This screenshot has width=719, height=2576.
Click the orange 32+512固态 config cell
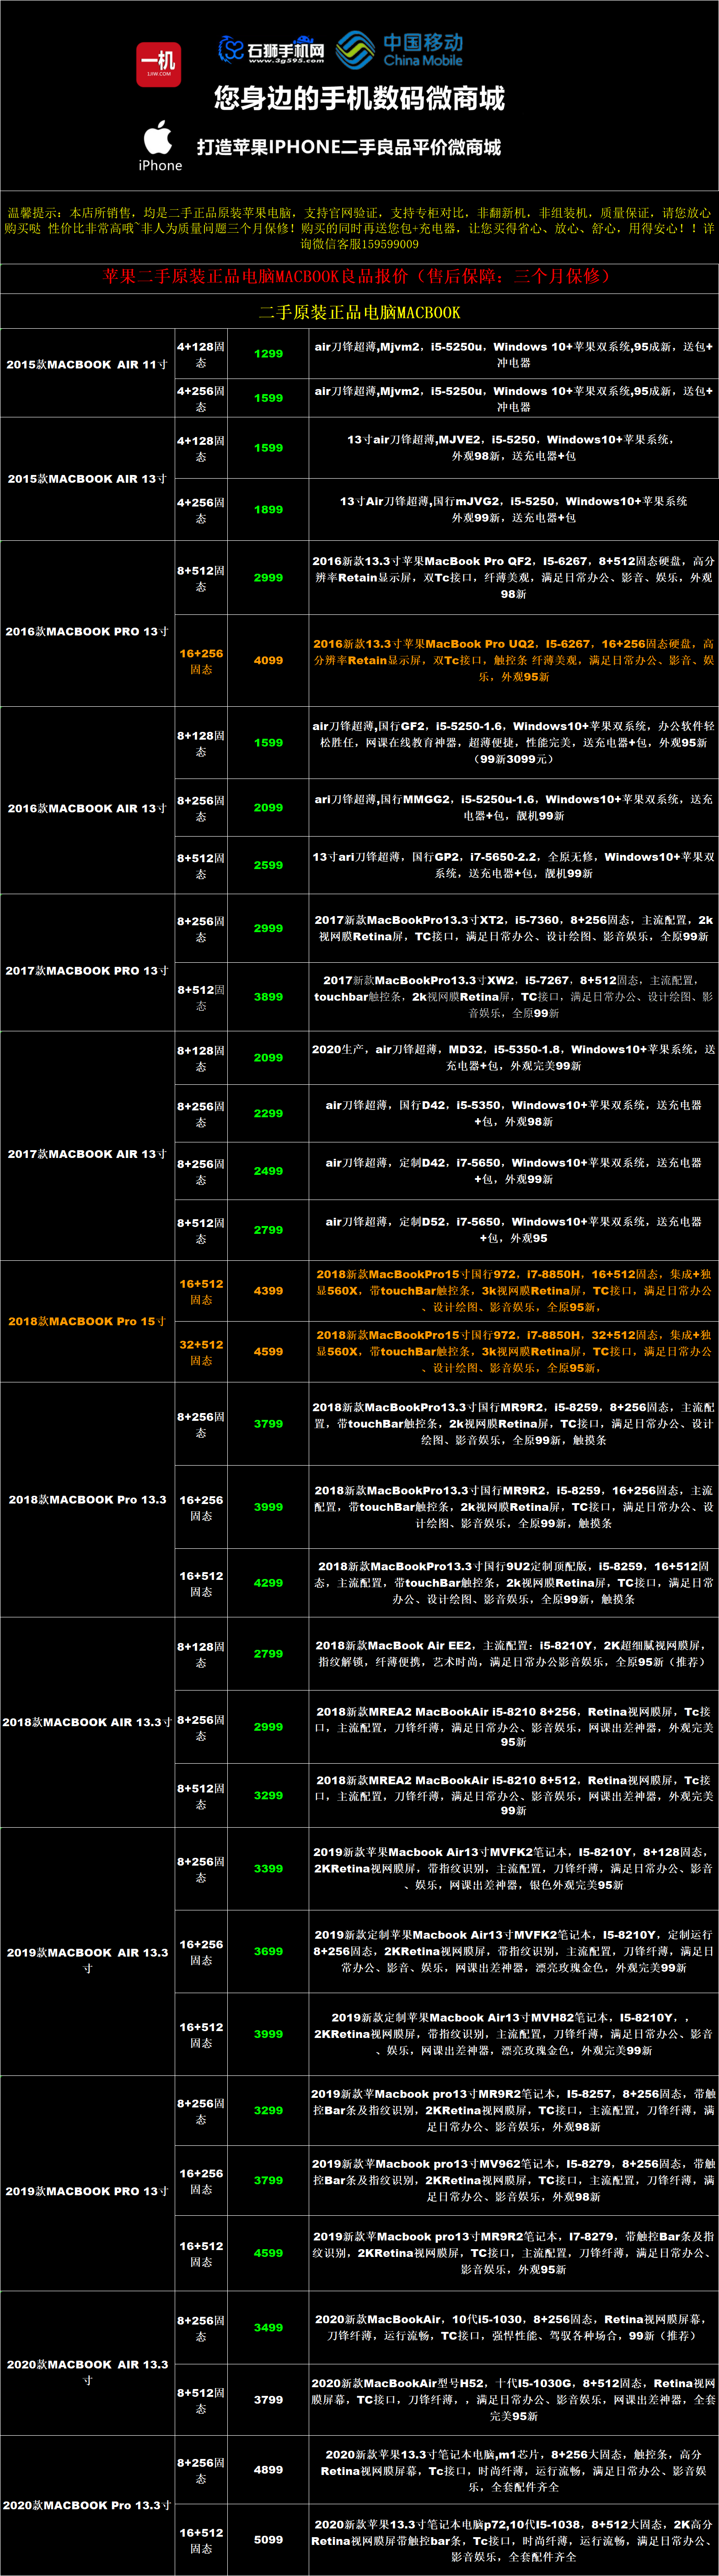201,1352
